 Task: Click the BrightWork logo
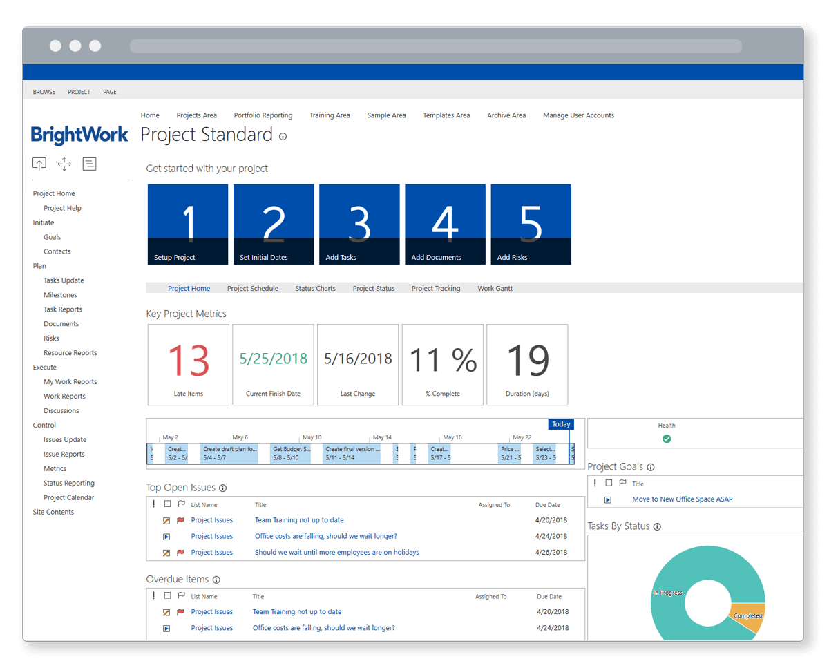(x=80, y=135)
